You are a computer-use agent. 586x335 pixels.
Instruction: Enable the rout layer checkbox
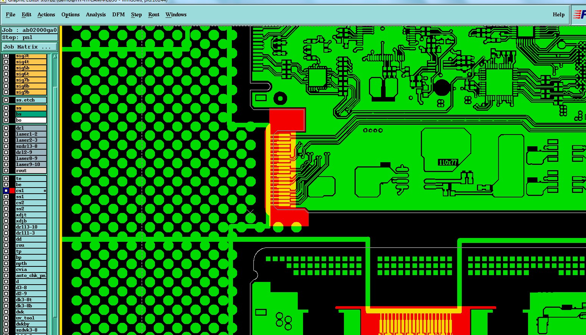(6, 171)
